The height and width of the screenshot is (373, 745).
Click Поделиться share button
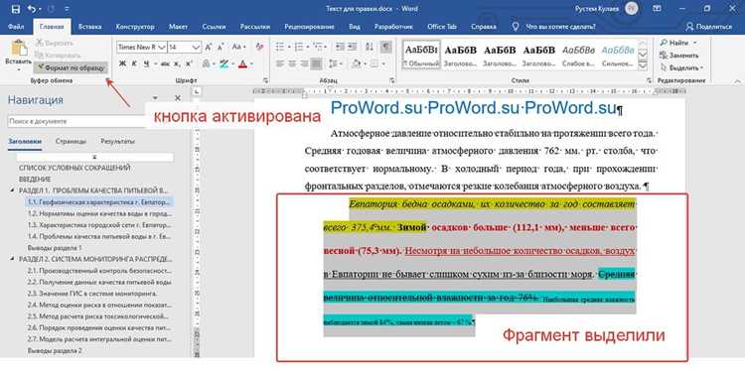pyautogui.click(x=709, y=27)
